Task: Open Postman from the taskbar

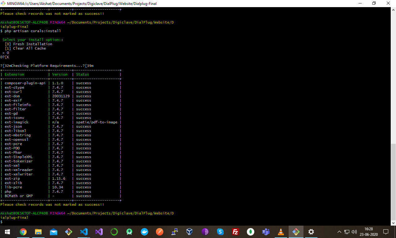Action: click(x=159, y=231)
